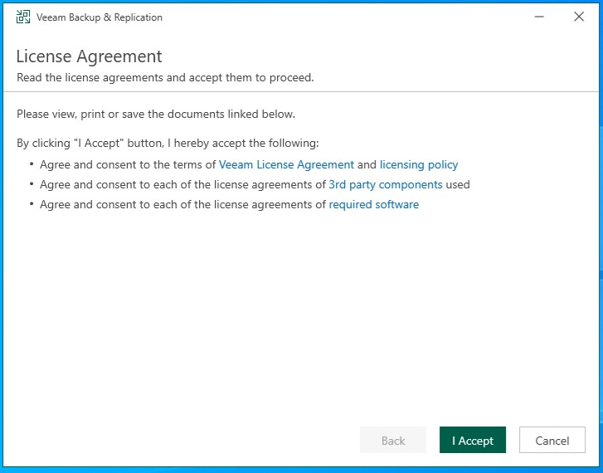603x473 pixels.
Task: Open the Veeam License Agreement link
Action: pos(286,165)
